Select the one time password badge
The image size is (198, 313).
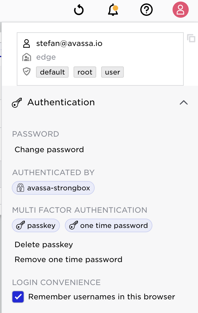click(108, 225)
